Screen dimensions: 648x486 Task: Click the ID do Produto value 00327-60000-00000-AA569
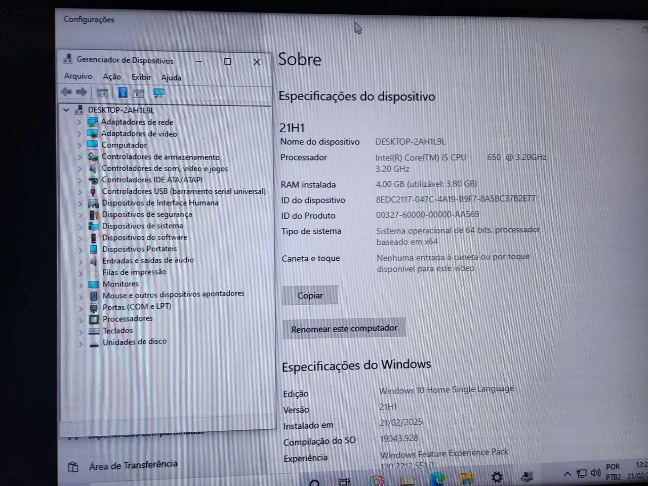tap(427, 215)
